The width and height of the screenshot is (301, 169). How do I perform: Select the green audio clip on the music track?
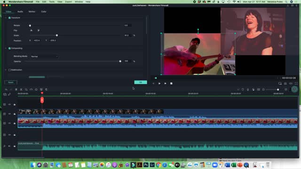[158, 146]
